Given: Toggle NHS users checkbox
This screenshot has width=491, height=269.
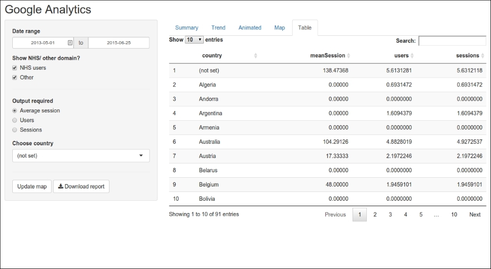Looking at the screenshot, I should pyautogui.click(x=14, y=68).
